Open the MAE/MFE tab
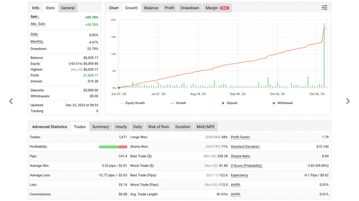The image size is (359, 201). (x=205, y=127)
